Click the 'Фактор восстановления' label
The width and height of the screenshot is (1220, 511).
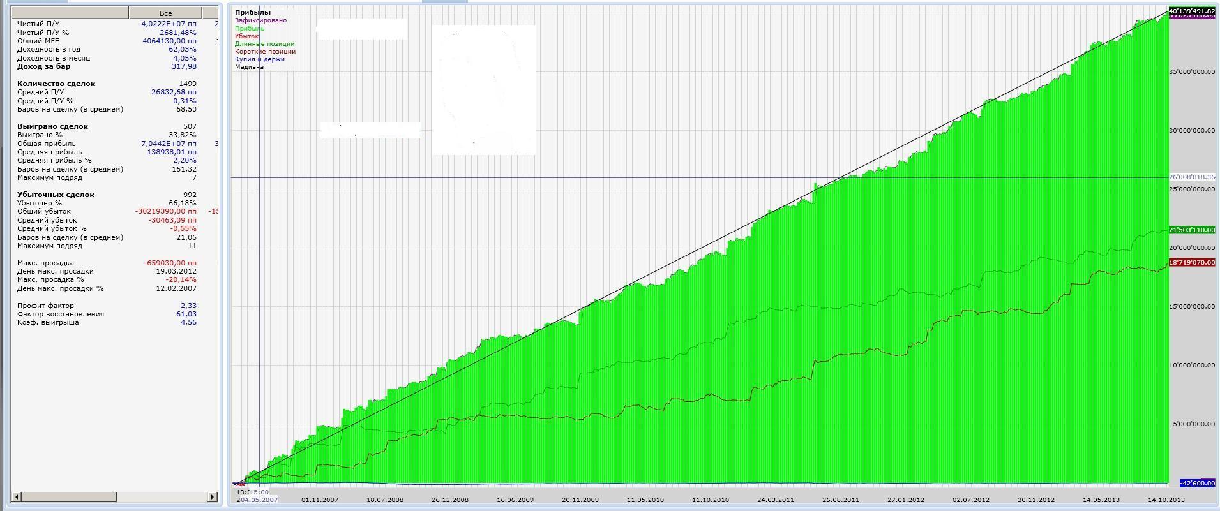[61, 314]
